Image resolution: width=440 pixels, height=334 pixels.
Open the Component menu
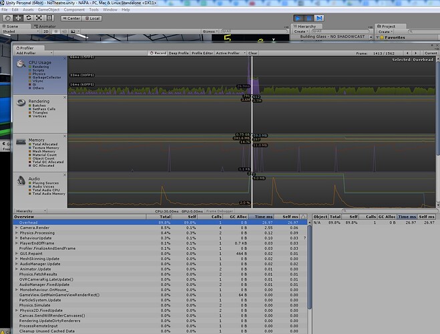pos(74,9)
